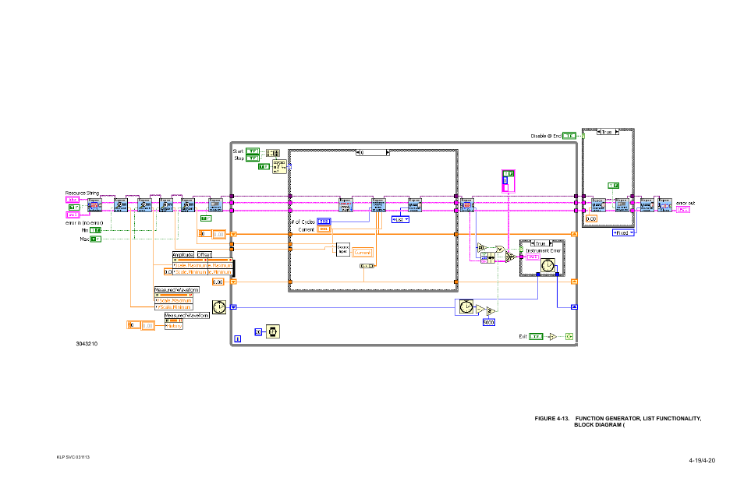744x482 pixels.
Task: Click the boolean terminal under Resource String
Action: tap(74, 207)
